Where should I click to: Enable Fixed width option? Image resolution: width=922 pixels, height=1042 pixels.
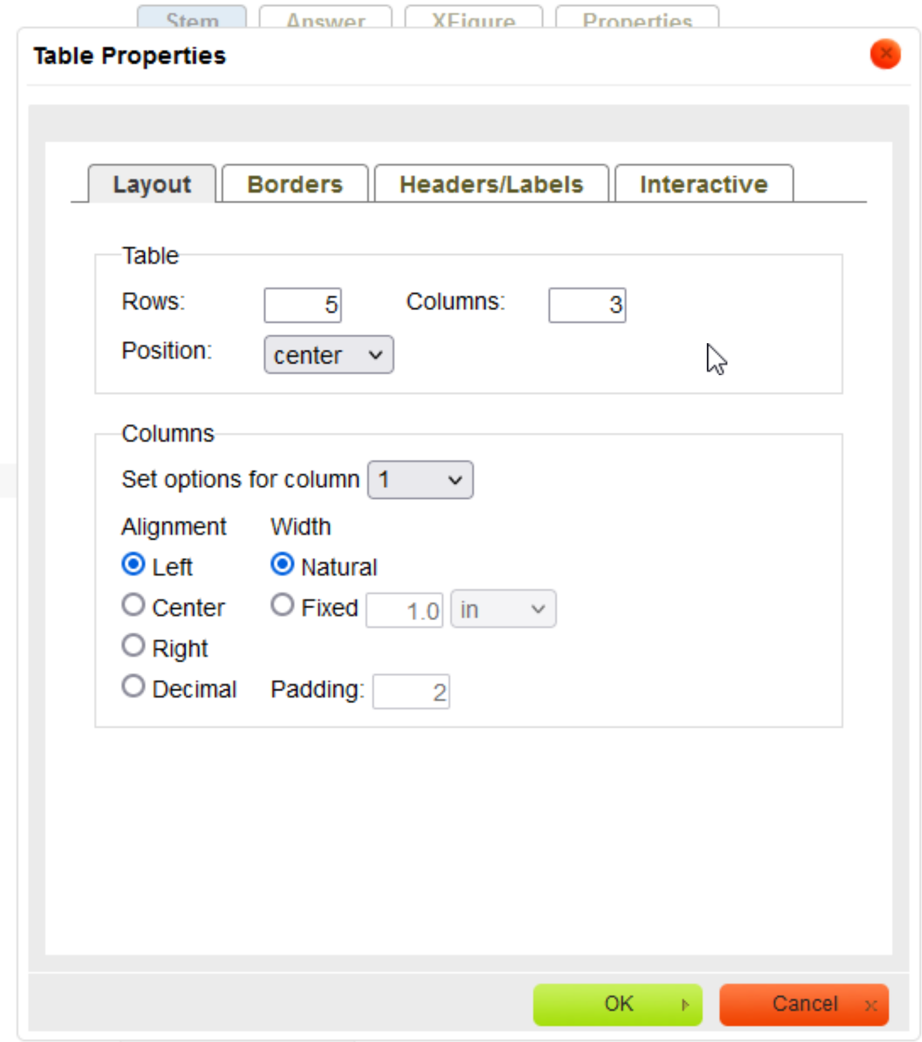click(282, 605)
